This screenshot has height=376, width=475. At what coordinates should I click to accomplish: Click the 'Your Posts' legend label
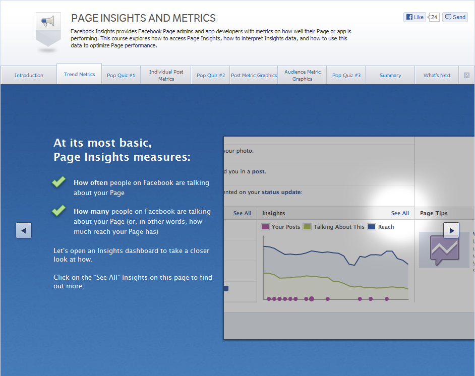[x=286, y=227]
